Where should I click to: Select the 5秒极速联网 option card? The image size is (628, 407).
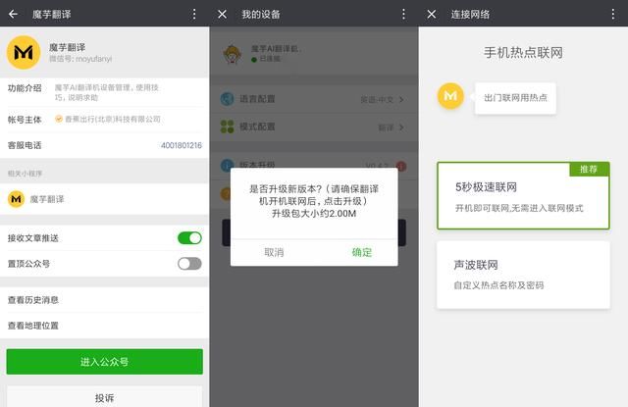point(523,196)
